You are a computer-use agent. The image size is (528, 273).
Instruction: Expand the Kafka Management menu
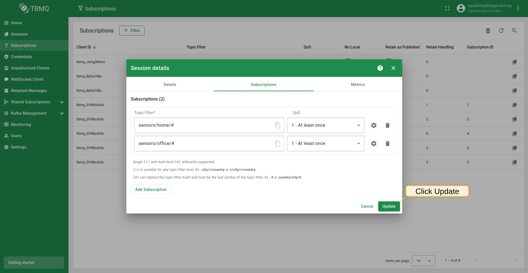click(62, 113)
